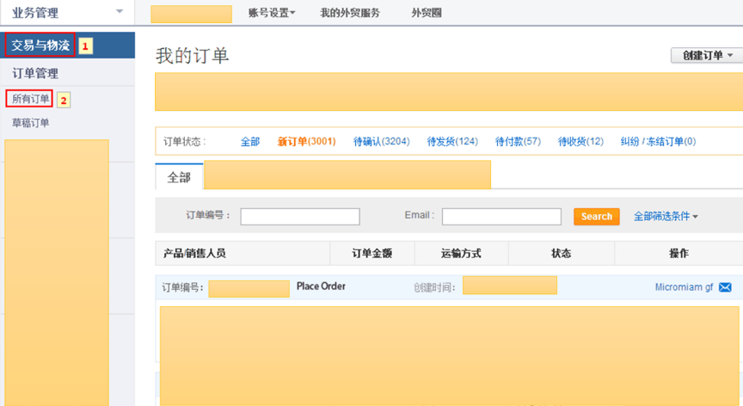This screenshot has height=406, width=743.
Task: Open 草稿订单 in sidebar
Action: click(x=30, y=123)
